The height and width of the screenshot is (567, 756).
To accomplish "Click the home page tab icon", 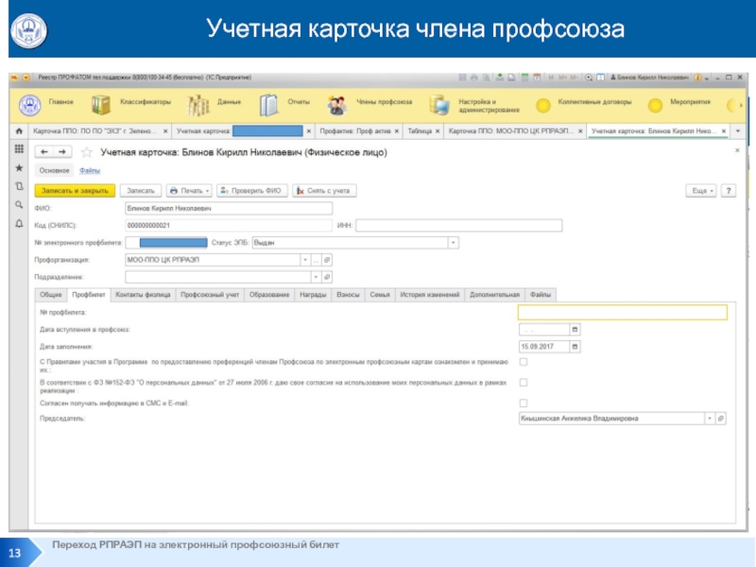I will (19, 131).
